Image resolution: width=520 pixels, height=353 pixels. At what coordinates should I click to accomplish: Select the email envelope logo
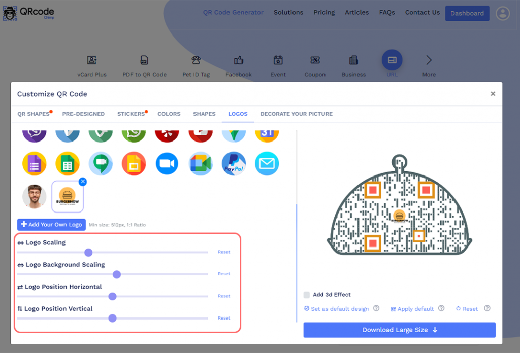267,164
